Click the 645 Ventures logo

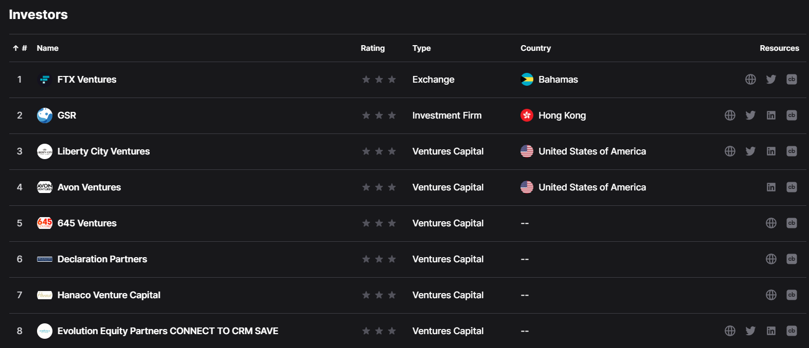(x=45, y=223)
